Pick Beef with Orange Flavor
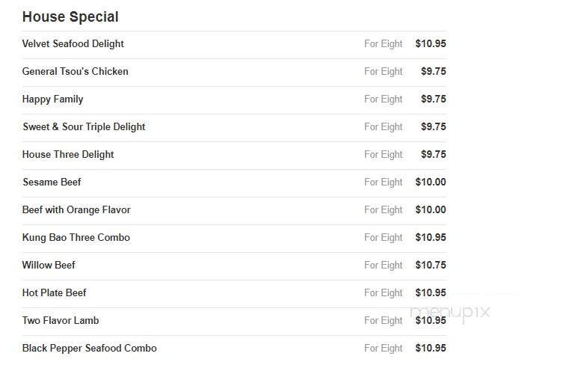 click(76, 210)
